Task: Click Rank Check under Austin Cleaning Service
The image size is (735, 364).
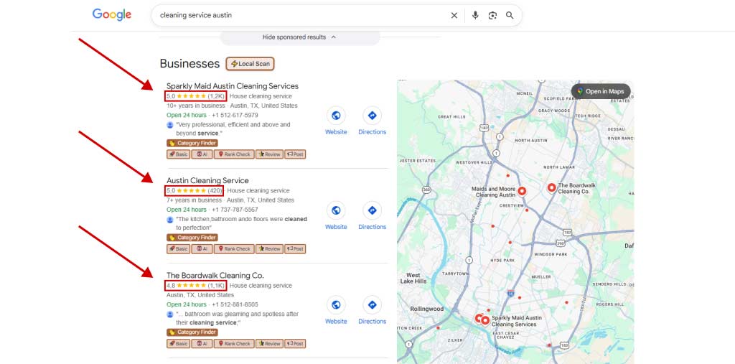Action: 234,249
